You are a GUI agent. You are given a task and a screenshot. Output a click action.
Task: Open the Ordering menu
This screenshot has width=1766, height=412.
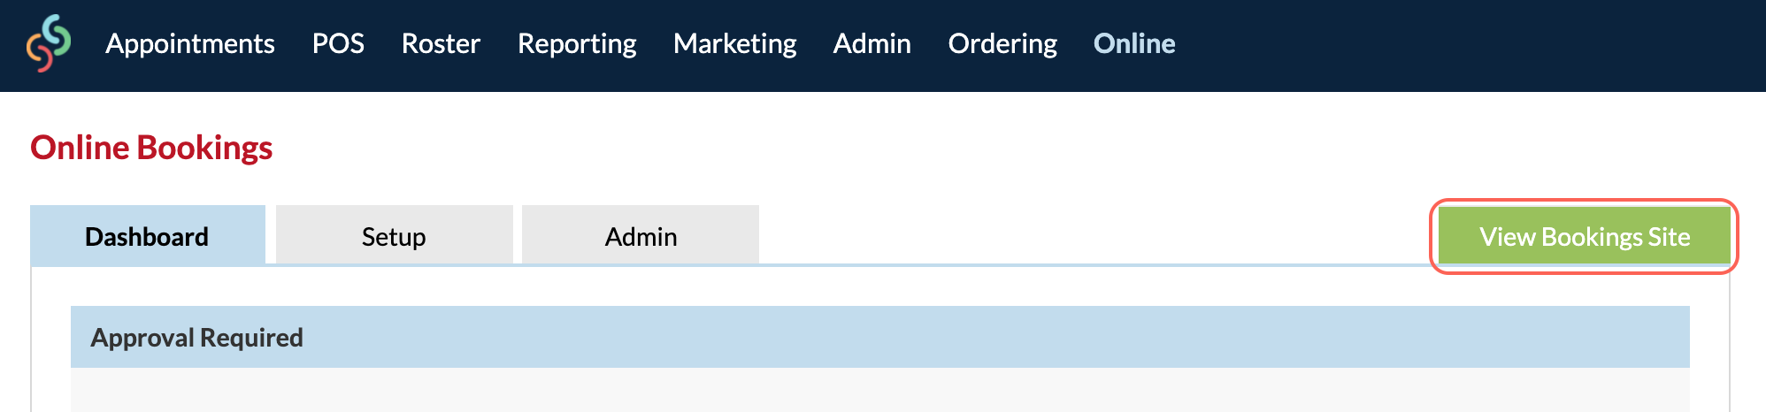(x=1002, y=43)
